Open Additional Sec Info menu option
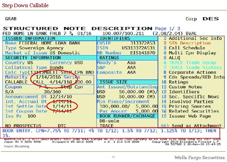Screen dimensions: 227x162 point(193,38)
